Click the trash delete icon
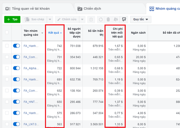 click(x=108, y=19)
